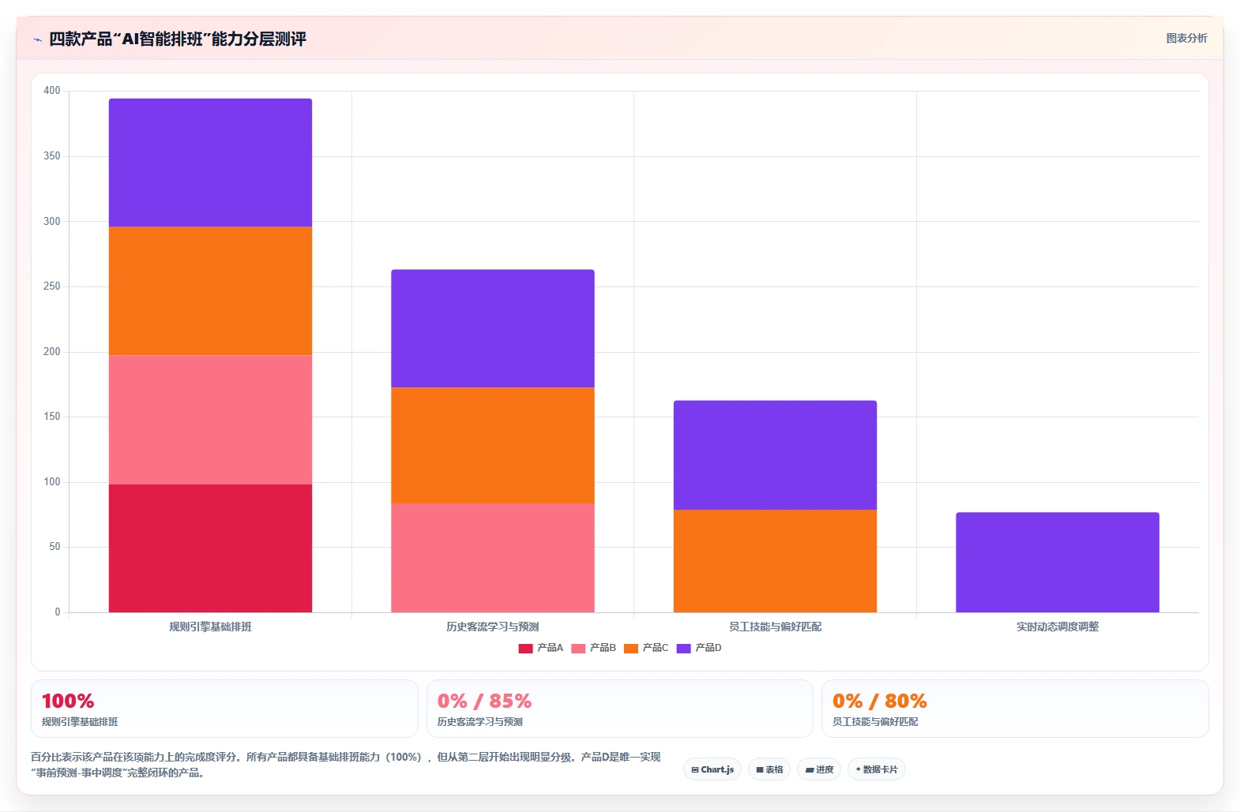The height and width of the screenshot is (812, 1240).
Task: Toggle the 产品A legend red swatch
Action: coord(525,649)
